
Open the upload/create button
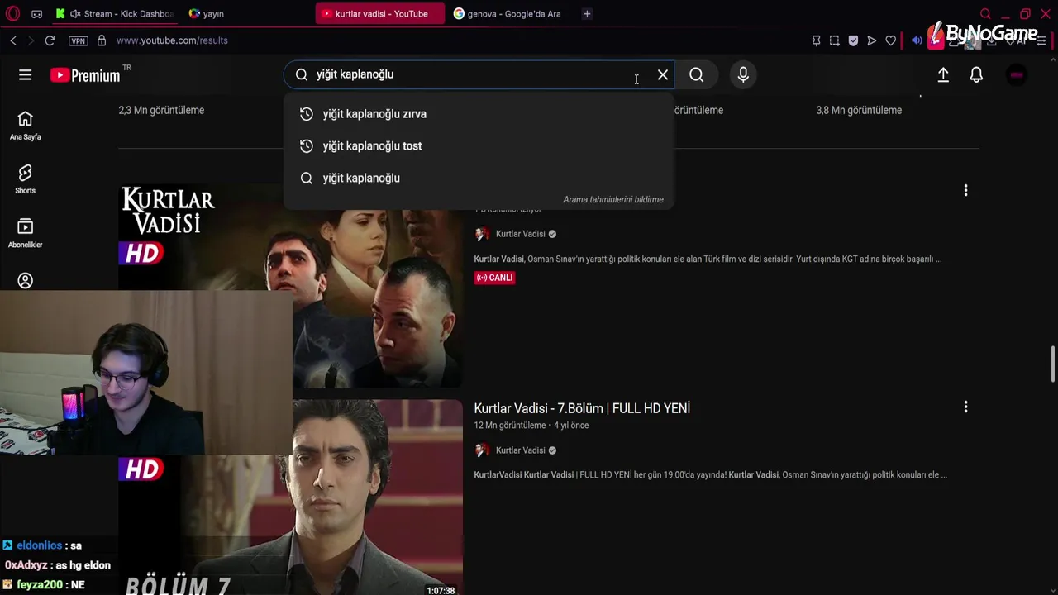[x=943, y=75]
